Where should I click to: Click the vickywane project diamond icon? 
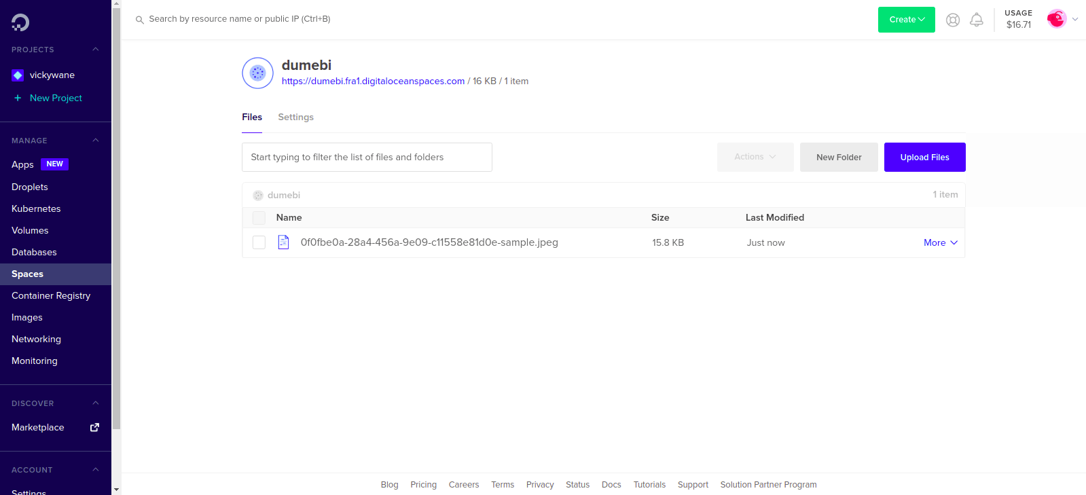pos(18,75)
